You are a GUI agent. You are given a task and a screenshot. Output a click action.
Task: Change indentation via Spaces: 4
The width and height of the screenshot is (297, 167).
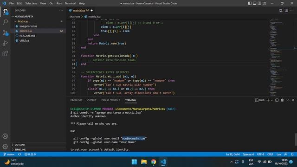tap(248, 154)
